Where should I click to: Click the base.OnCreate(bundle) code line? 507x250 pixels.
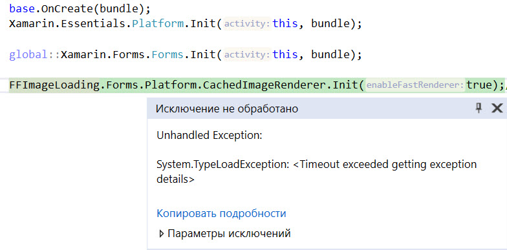coord(80,9)
